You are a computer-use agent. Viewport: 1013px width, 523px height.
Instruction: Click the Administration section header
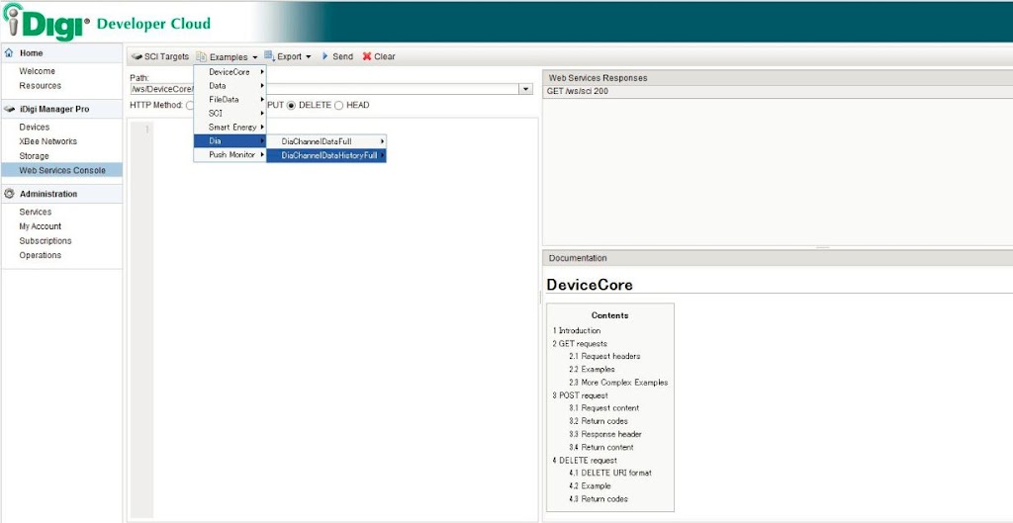click(62, 194)
